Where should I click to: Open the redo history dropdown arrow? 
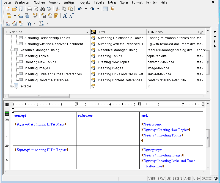(98, 9)
